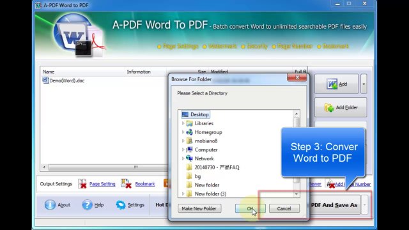Select Homegroup in the folder tree
The image size is (409, 230).
208,132
